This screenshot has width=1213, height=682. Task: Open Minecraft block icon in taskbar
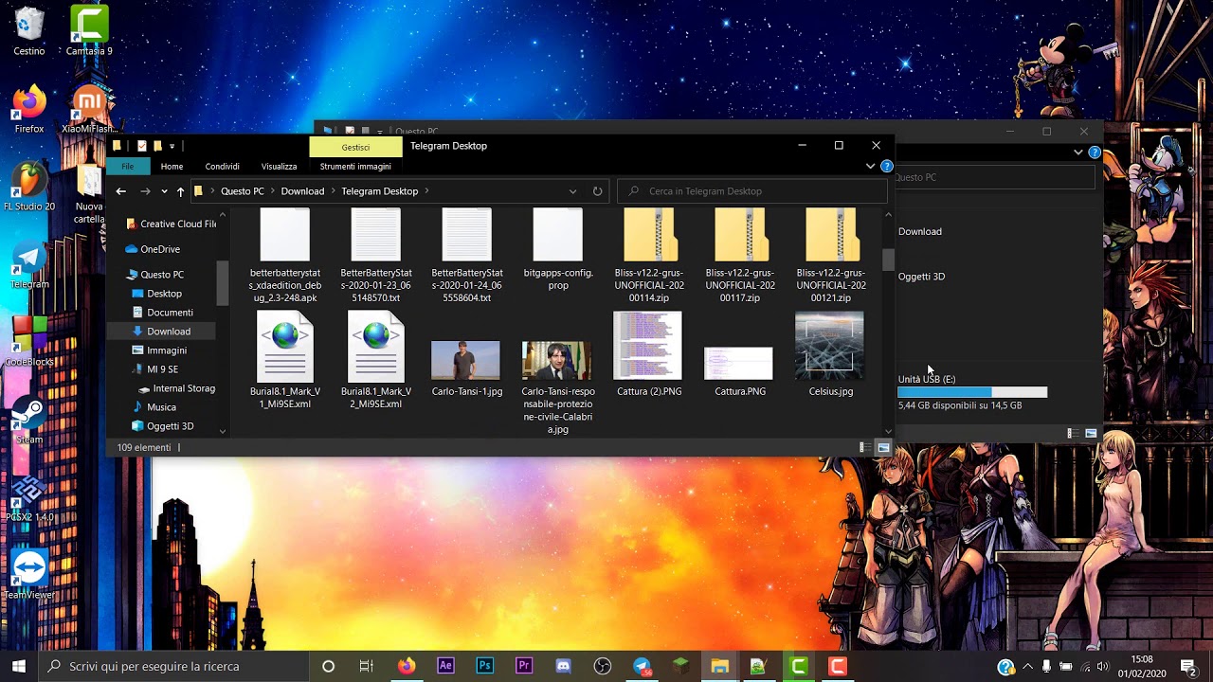680,666
